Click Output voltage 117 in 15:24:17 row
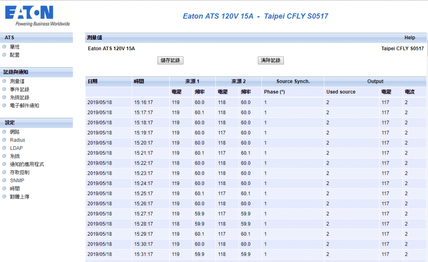 [385, 183]
